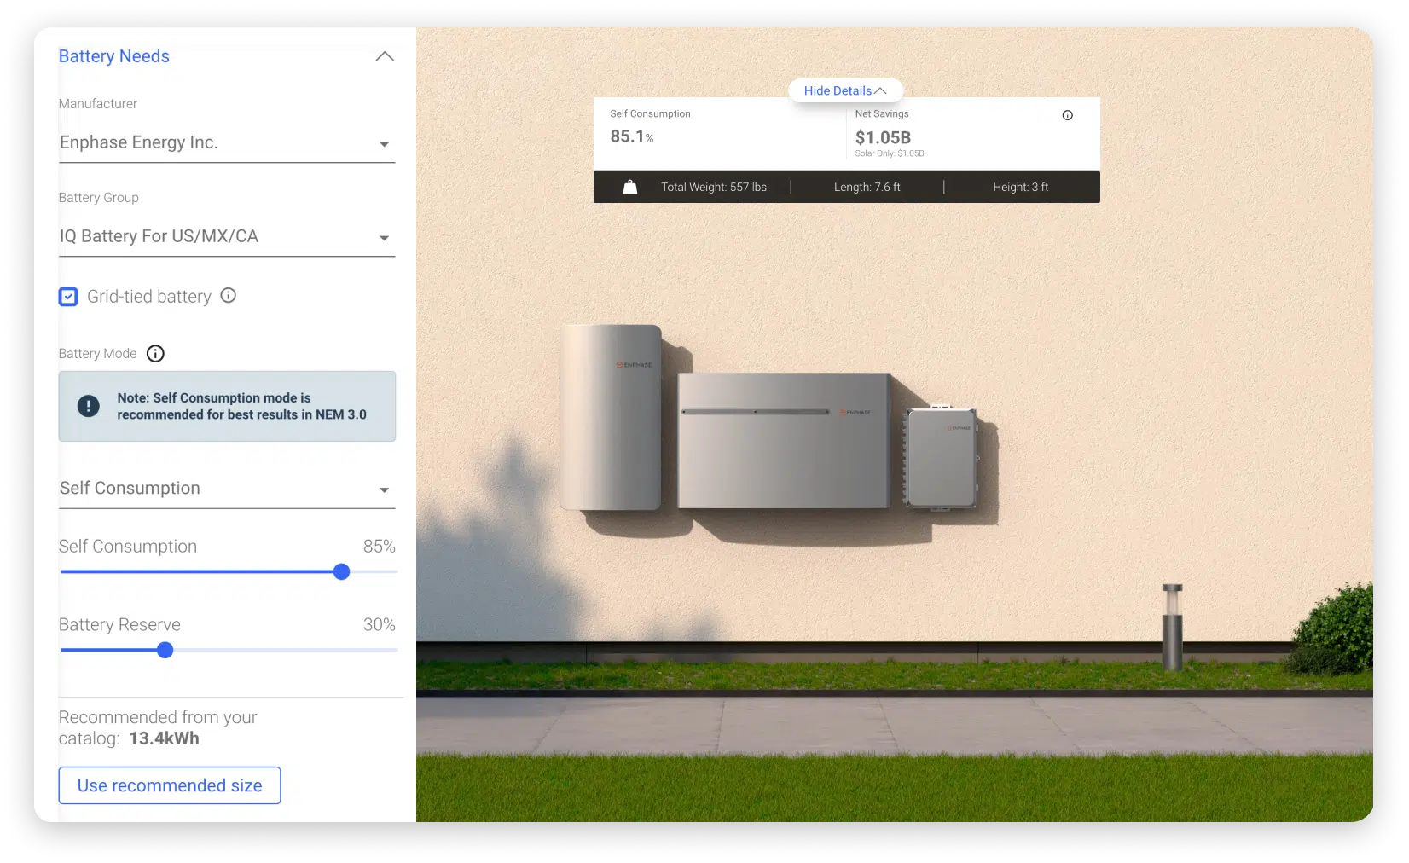Screen dimensions: 1409x863
Task: Collapse the Battery Needs section chevron
Action: (x=385, y=56)
